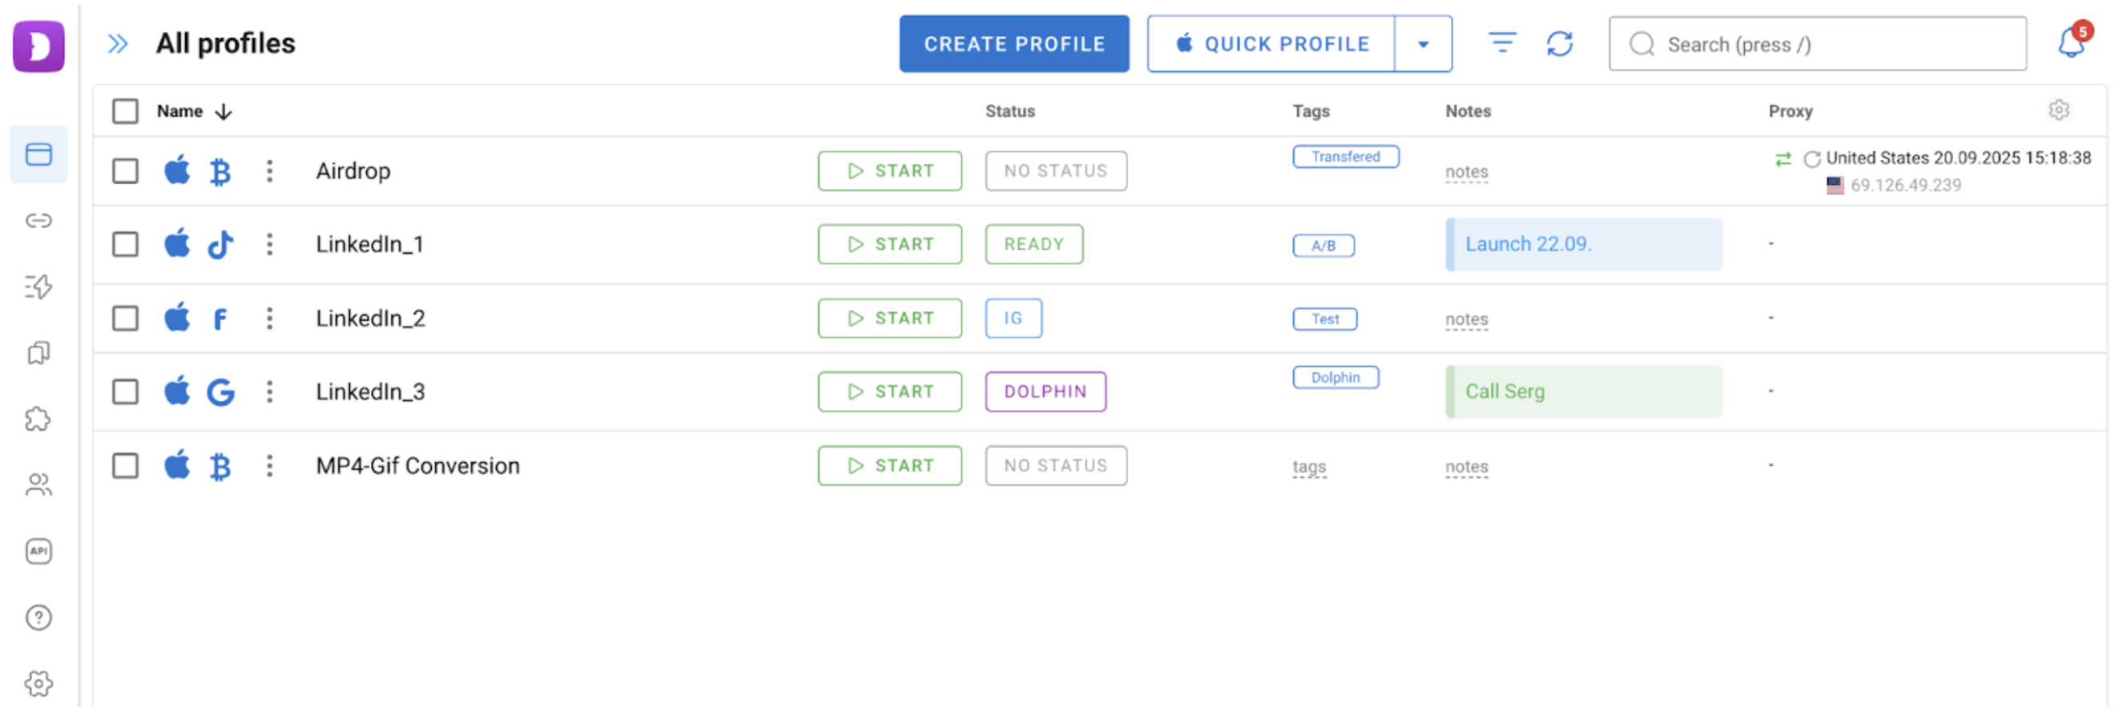2115x719 pixels.
Task: Click the Create Profile button
Action: (x=1013, y=44)
